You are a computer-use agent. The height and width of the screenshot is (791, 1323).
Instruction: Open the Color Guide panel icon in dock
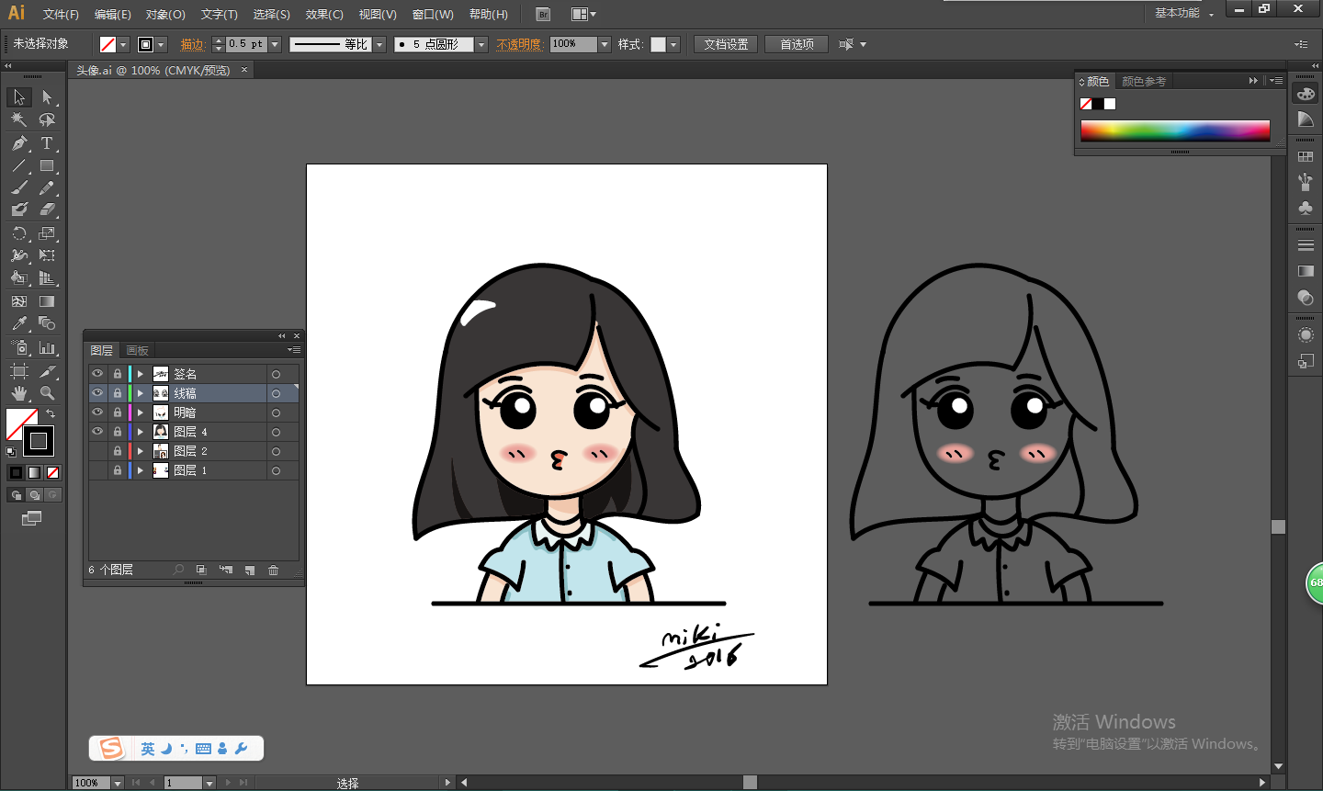pos(1306,119)
